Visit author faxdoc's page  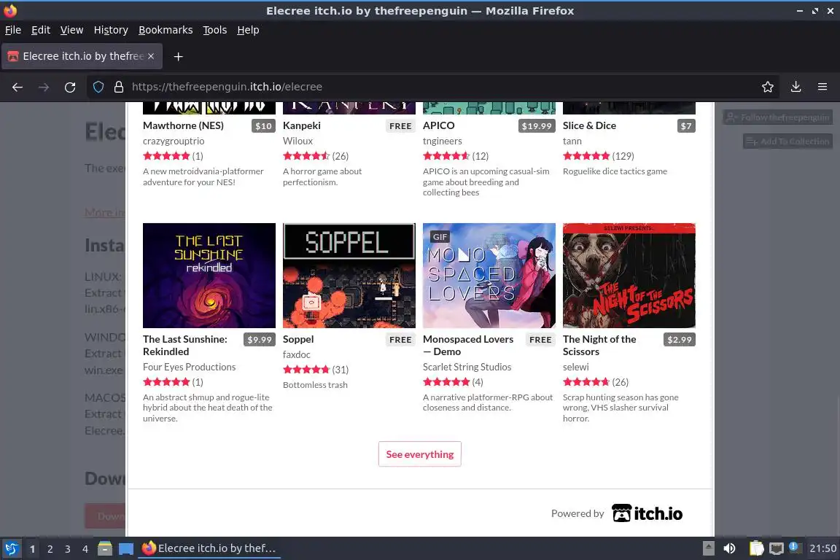pos(296,355)
